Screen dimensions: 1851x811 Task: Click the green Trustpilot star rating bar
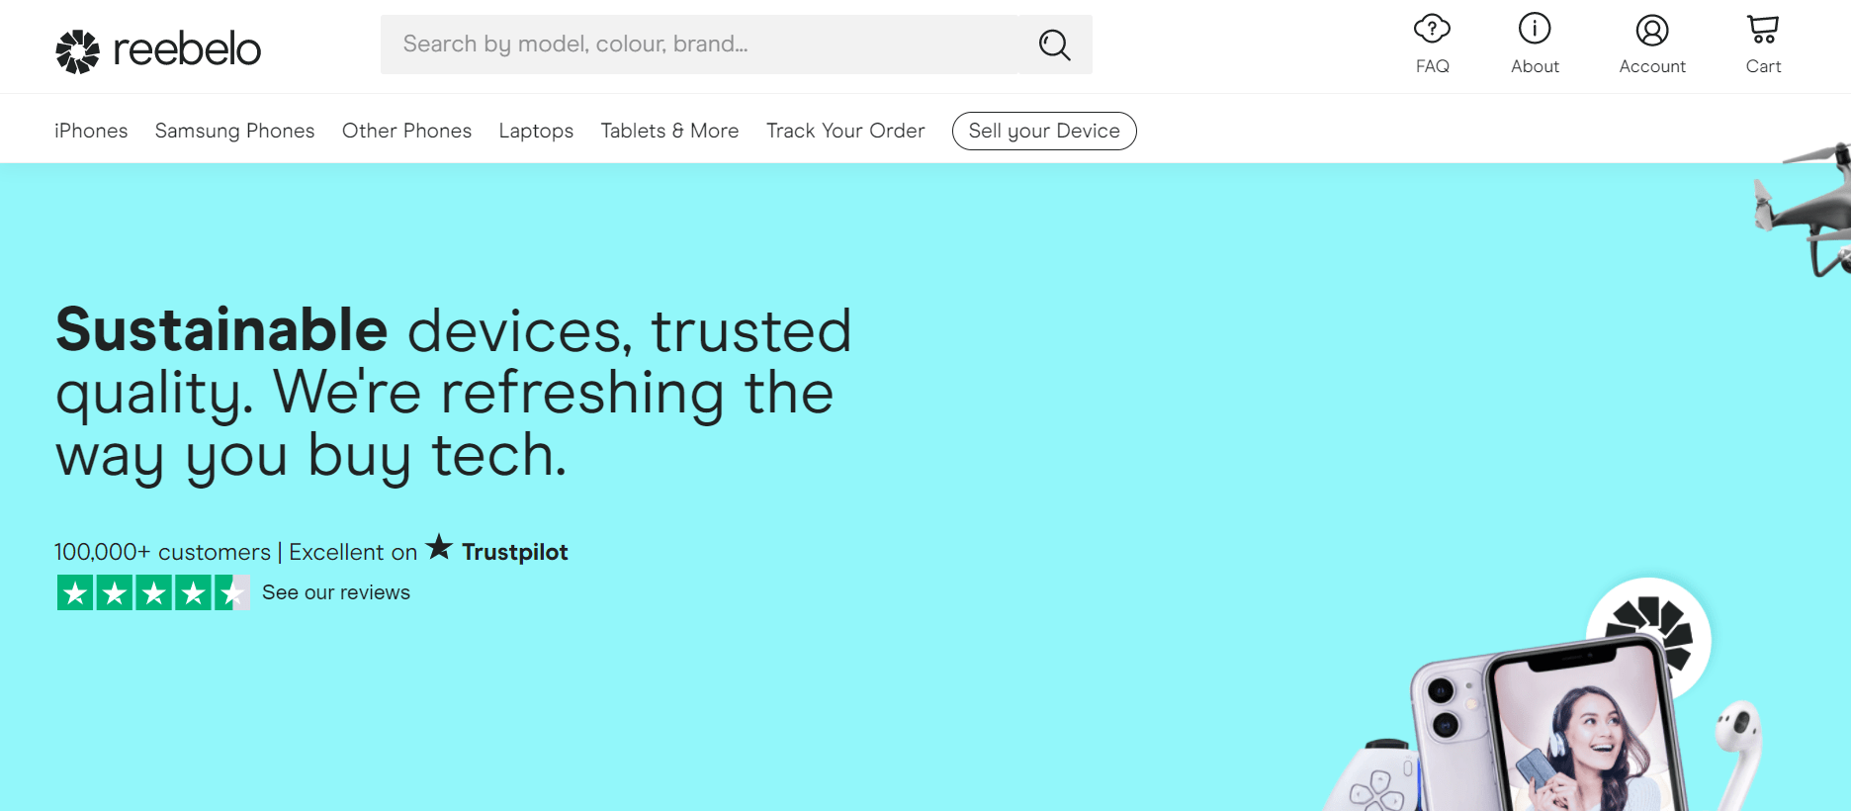coord(153,591)
